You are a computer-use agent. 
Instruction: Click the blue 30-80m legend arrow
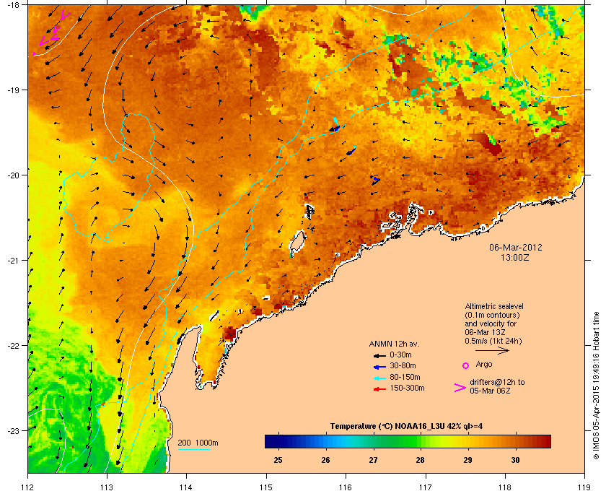point(379,366)
